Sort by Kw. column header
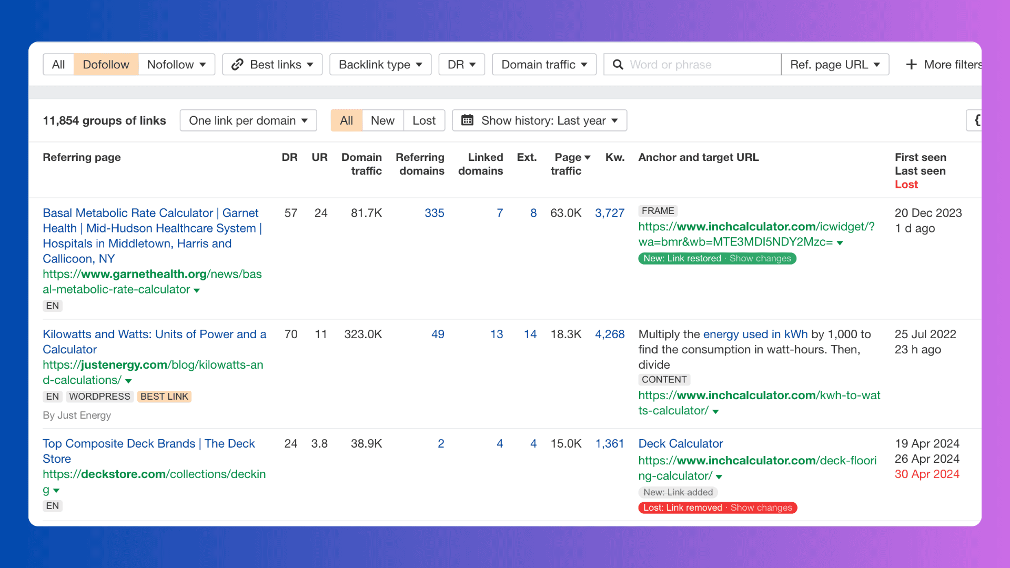The width and height of the screenshot is (1010, 568). click(615, 157)
